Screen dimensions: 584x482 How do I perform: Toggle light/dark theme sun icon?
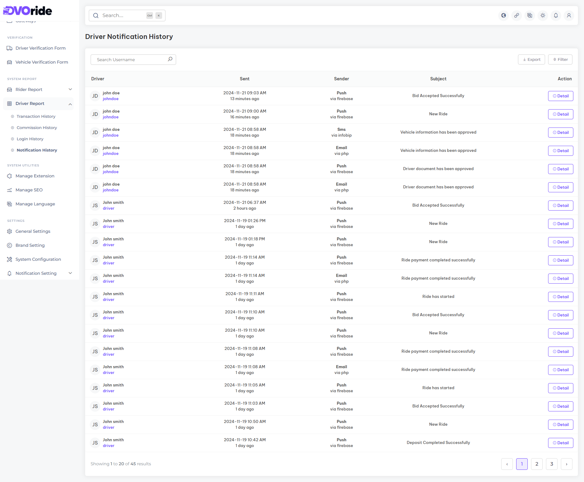click(x=543, y=16)
